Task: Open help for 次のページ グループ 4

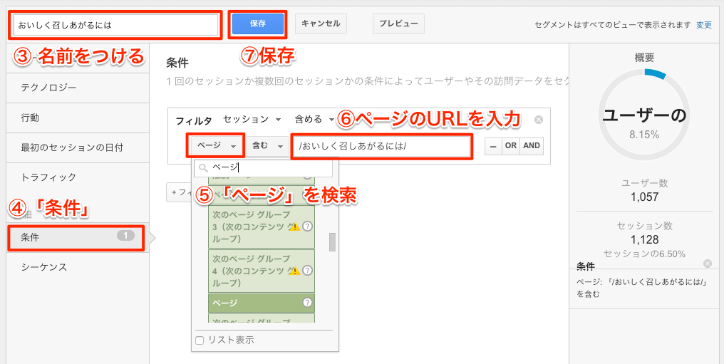Action: pyautogui.click(x=308, y=271)
